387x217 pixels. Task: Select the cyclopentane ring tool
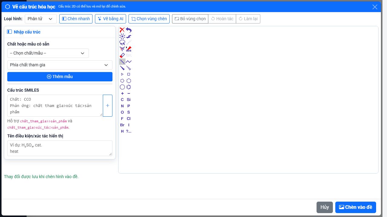click(122, 81)
